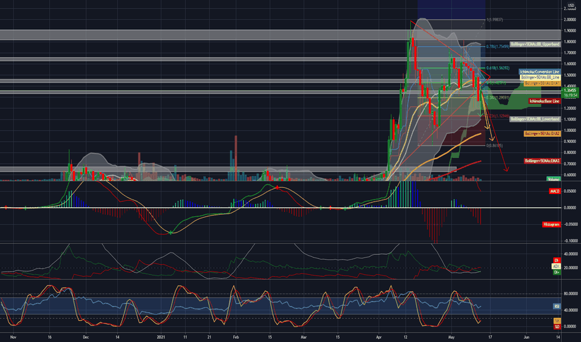The image size is (581, 342).
Task: Select the ADX label
Action: (x=556, y=266)
